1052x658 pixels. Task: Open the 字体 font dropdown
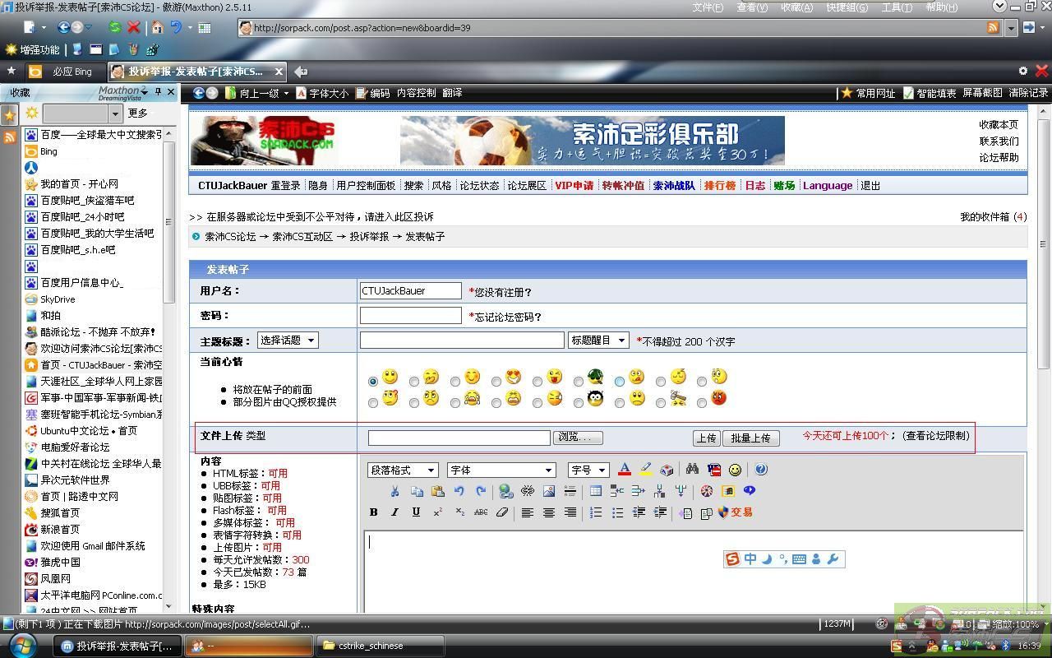pyautogui.click(x=501, y=470)
